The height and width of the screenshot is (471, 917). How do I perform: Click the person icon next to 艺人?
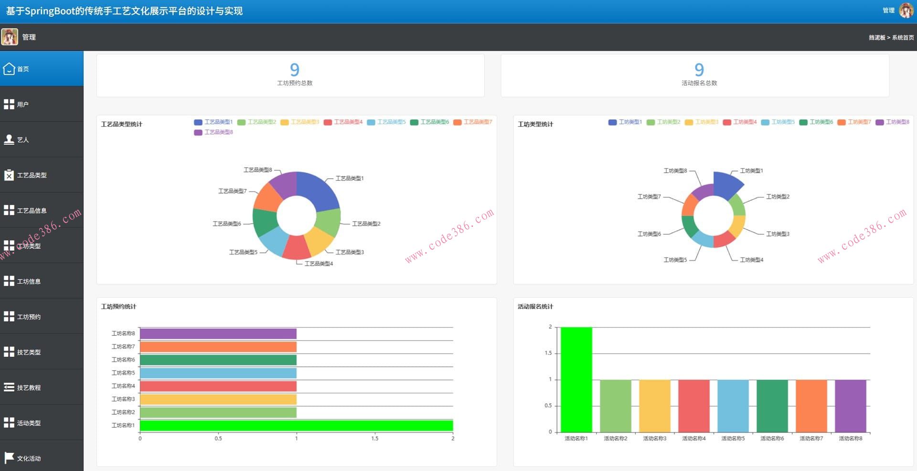[x=9, y=139]
